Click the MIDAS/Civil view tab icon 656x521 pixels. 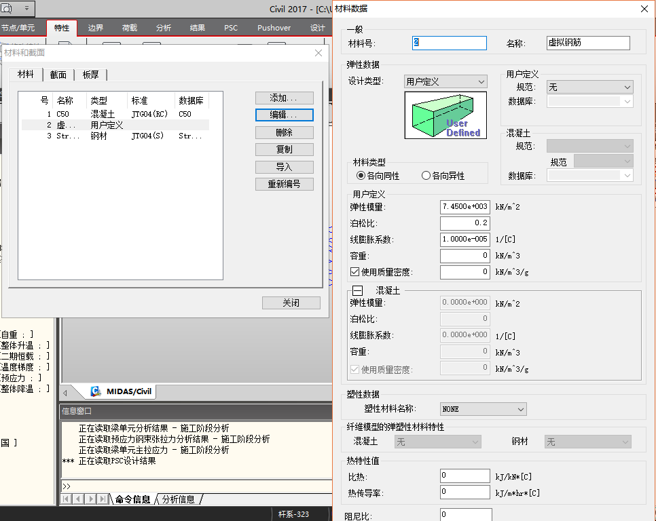[x=96, y=391]
